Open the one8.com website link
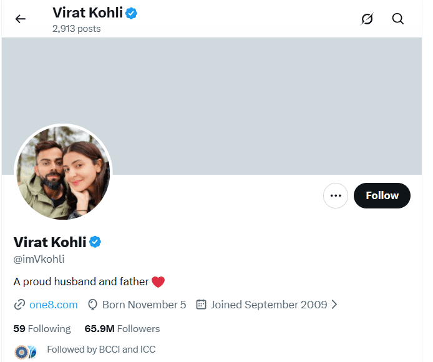 53,305
